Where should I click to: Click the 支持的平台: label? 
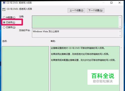click(24, 30)
